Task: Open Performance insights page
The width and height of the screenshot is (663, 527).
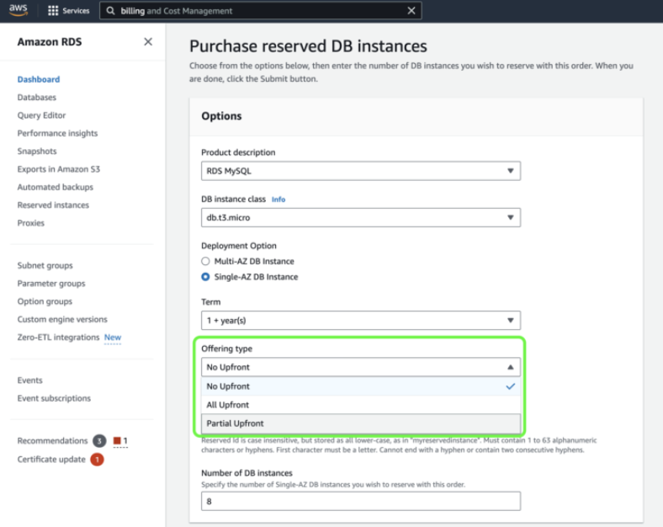Action: pos(57,133)
